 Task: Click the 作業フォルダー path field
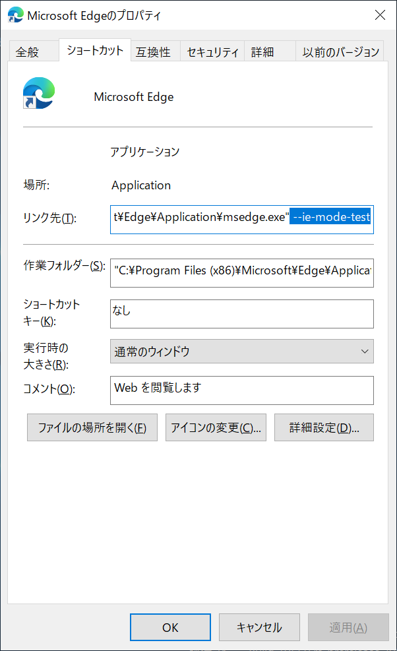click(241, 273)
